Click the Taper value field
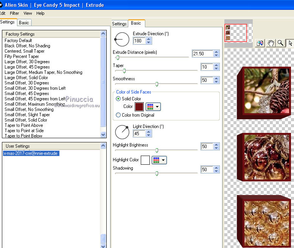294x248 pixels. pos(207,67)
